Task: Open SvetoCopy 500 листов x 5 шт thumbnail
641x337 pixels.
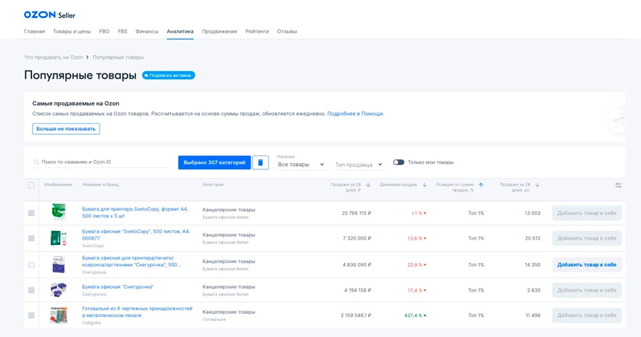Action: [59, 212]
